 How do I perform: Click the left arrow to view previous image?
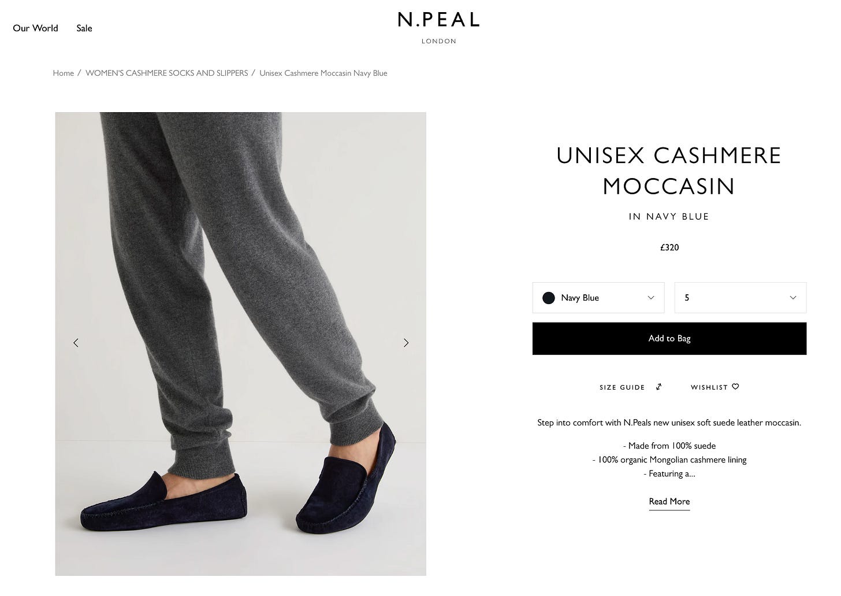(76, 343)
